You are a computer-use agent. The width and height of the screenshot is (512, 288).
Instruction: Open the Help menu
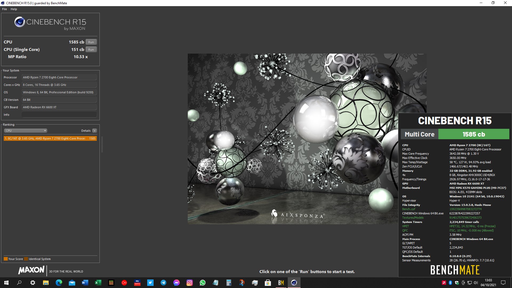click(14, 9)
